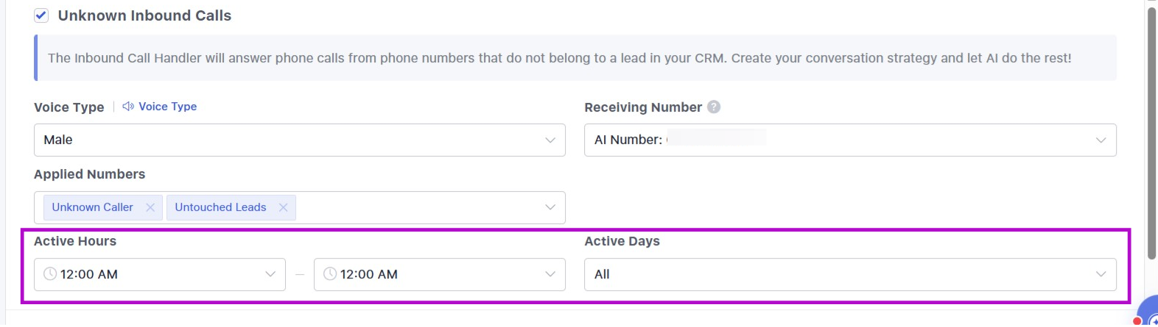The image size is (1158, 327).
Task: Remove the Unknown Caller tag
Action: click(150, 207)
